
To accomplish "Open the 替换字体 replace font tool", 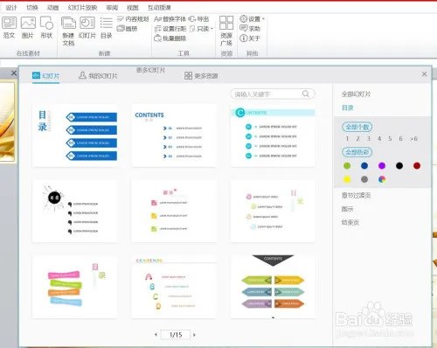I will click(x=170, y=19).
